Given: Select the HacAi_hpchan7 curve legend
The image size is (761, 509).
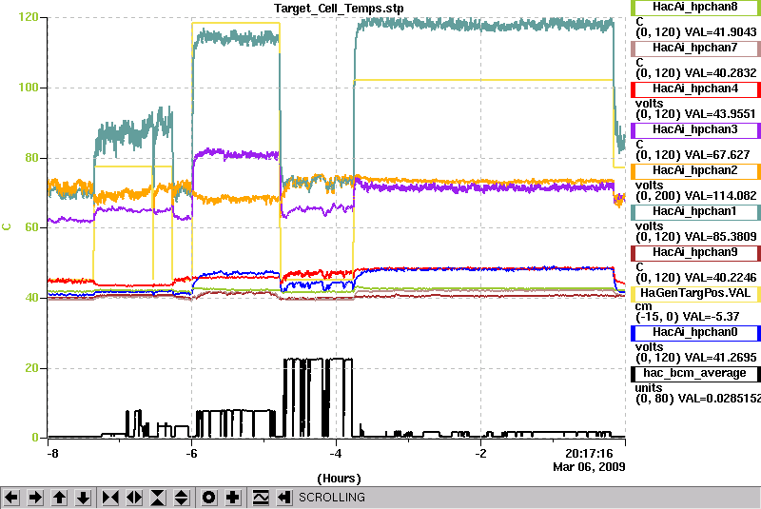Looking at the screenshot, I should (695, 48).
